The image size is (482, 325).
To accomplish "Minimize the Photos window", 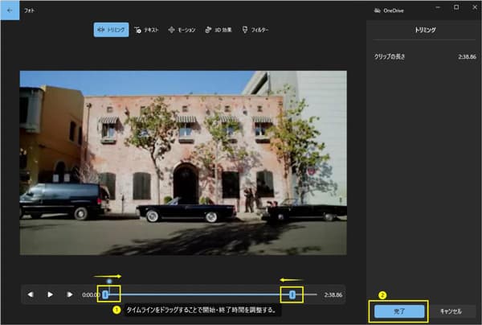I will tap(433, 8).
